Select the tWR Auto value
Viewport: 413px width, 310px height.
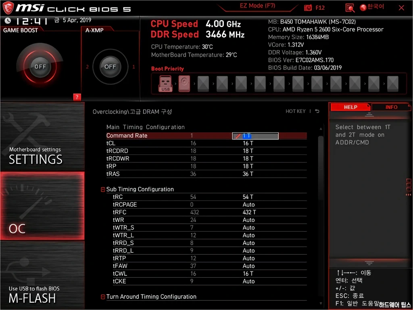click(248, 220)
